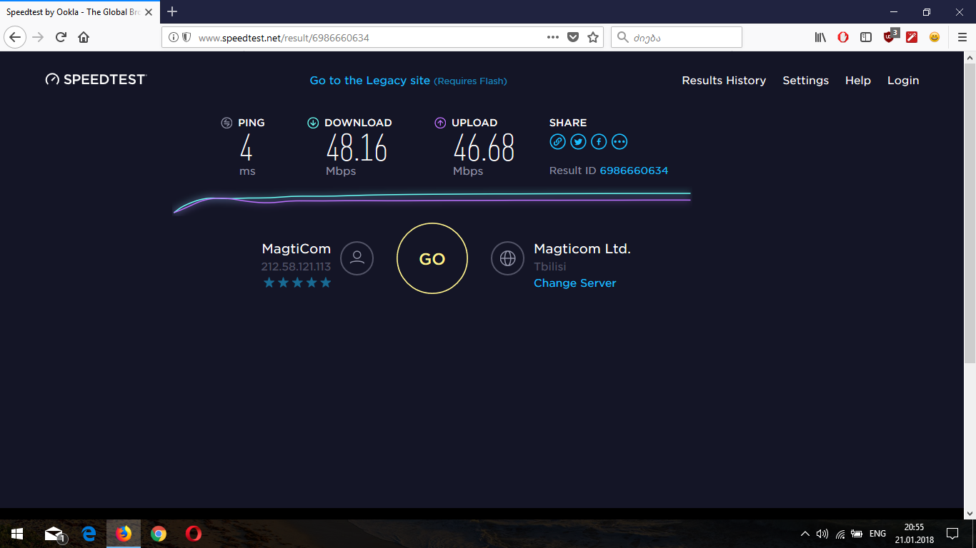Launch Microsoft Edge from taskbar
This screenshot has width=976, height=548.
(89, 534)
